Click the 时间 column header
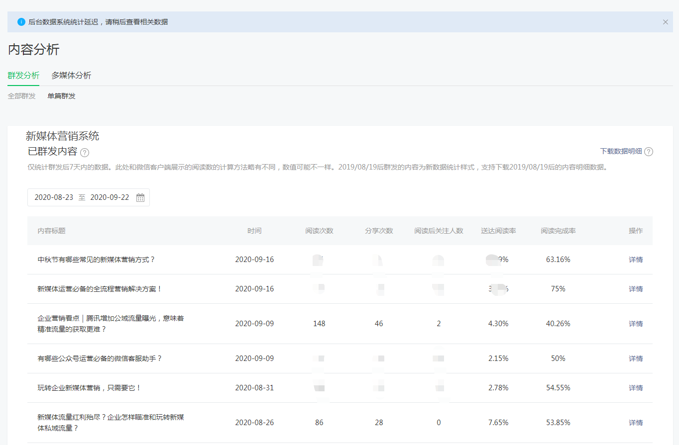The height and width of the screenshot is (445, 679). tap(254, 231)
